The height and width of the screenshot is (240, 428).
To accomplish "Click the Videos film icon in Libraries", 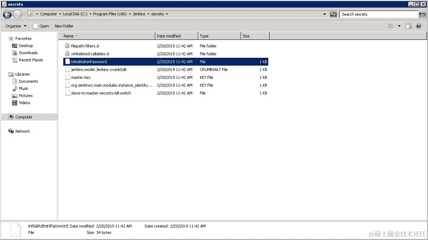I will click(x=14, y=103).
